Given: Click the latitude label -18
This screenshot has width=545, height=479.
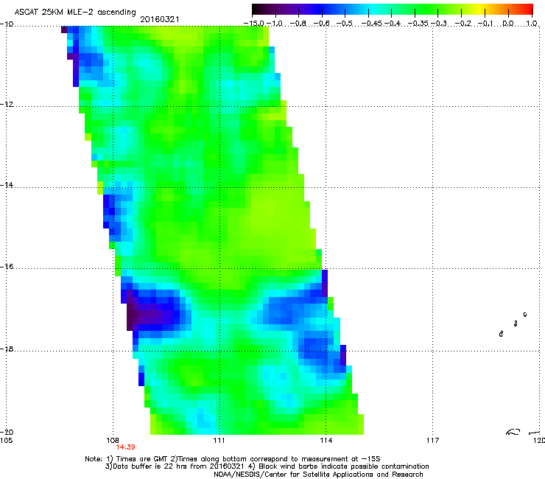Looking at the screenshot, I should coord(7,349).
